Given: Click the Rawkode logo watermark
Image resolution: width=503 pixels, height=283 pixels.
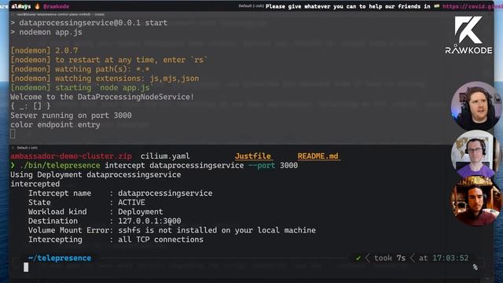Looking at the screenshot, I should (468, 35).
